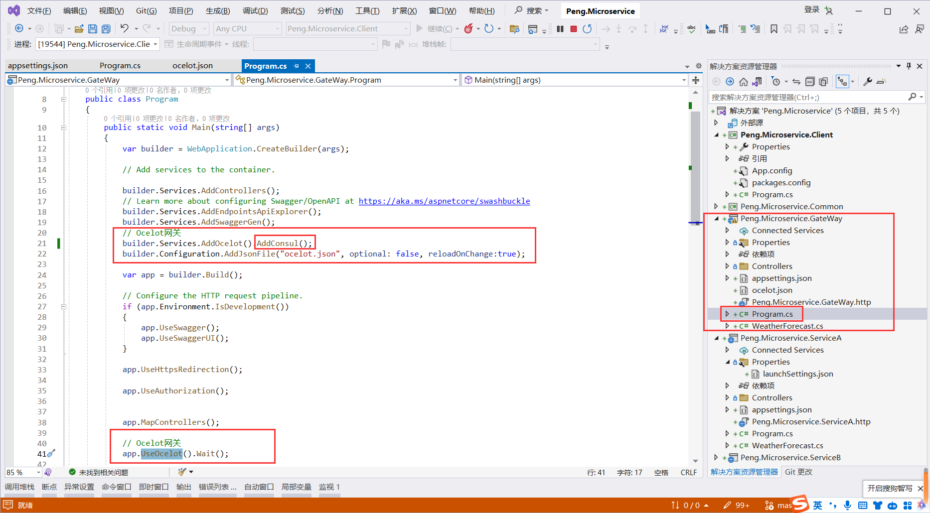Close the 开启搜狗智写 popup
This screenshot has width=930, height=513.
coord(921,488)
